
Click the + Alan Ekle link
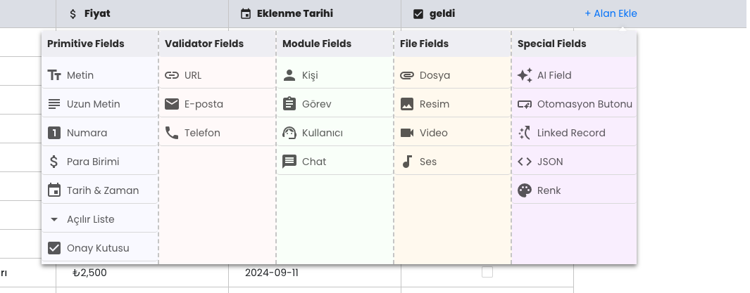click(611, 14)
